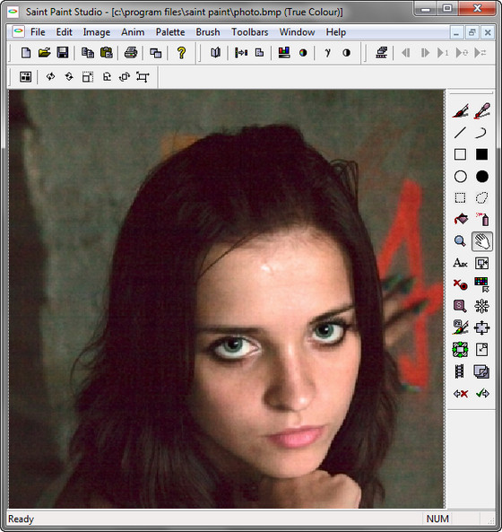Open the Toolbars menu

[250, 32]
